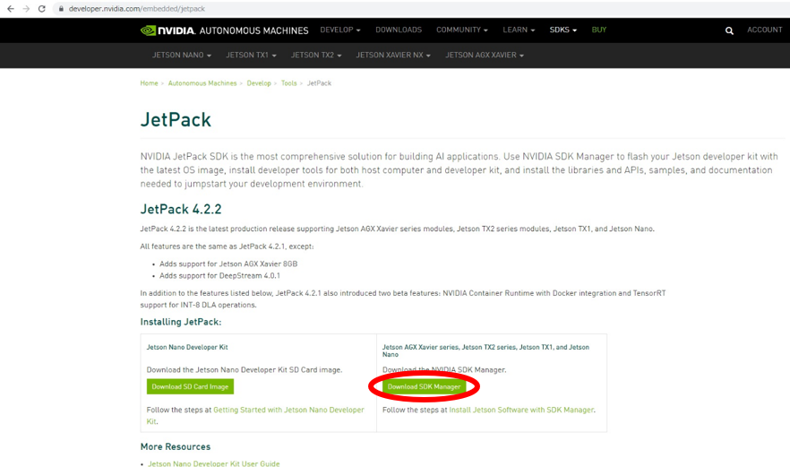Expand the JETSON NANO submenu

[x=182, y=55]
